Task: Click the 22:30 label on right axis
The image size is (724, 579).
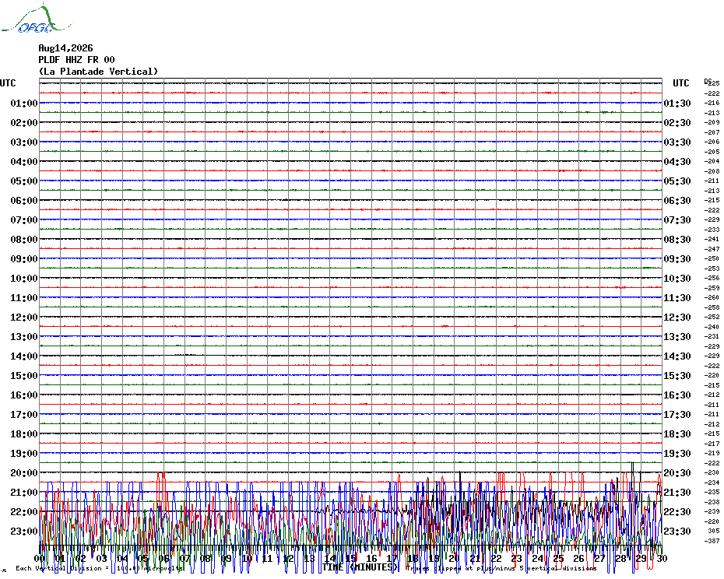Action: click(677, 511)
